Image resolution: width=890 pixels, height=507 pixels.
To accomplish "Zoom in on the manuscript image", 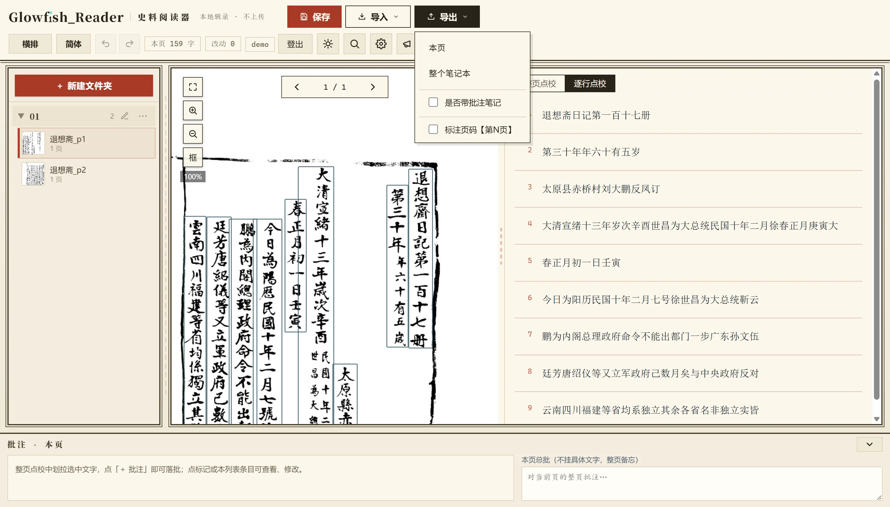I will pos(193,110).
